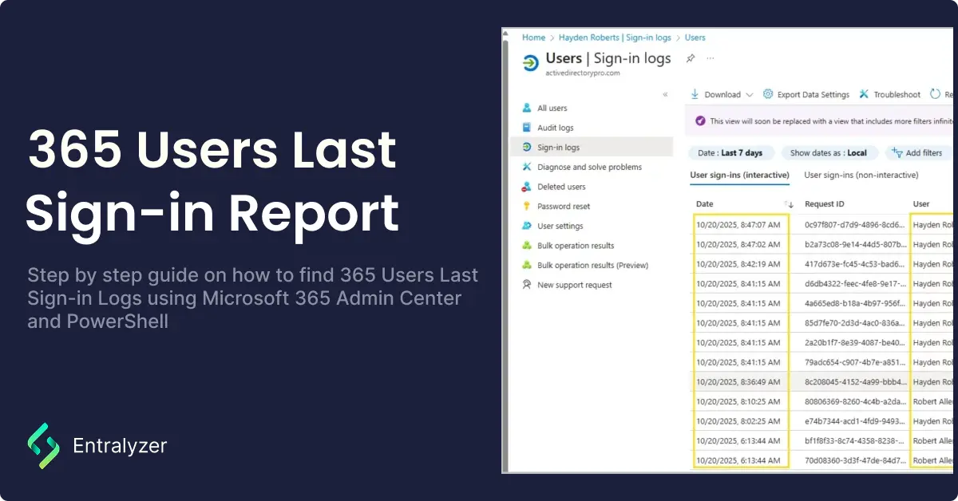The width and height of the screenshot is (958, 501).
Task: Click the Bulk operation results icon
Action: tap(527, 246)
